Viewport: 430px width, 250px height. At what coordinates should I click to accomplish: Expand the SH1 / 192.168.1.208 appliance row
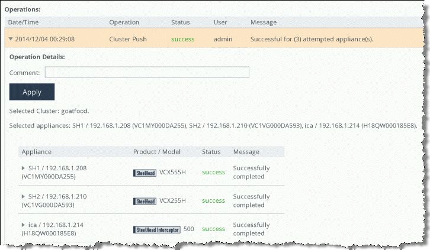click(24, 168)
